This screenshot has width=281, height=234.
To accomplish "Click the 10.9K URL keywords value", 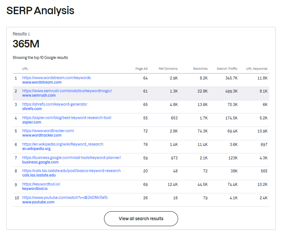I will click(x=263, y=131).
